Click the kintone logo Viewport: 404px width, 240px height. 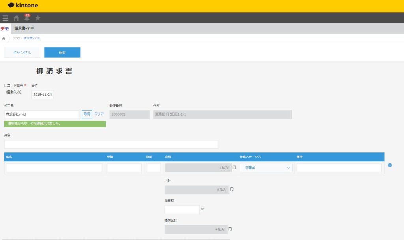(x=23, y=6)
